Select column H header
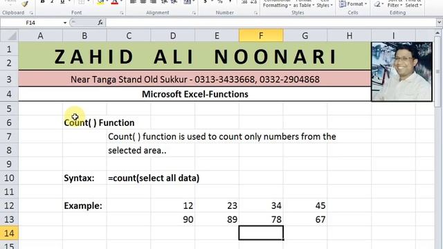 coord(349,35)
